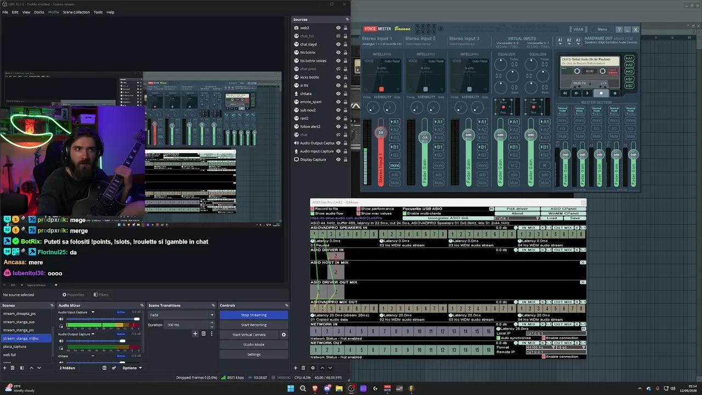This screenshot has height=395, width=702.
Task: Open transition properties three-dot menu
Action: point(212,334)
